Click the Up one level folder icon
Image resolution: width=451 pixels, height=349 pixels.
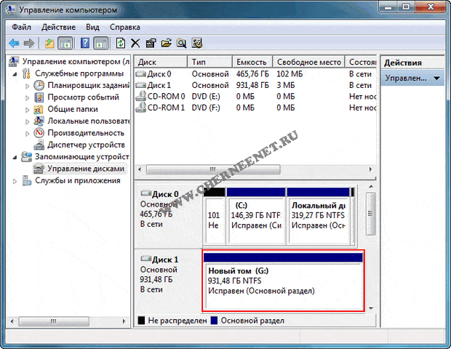[49, 44]
